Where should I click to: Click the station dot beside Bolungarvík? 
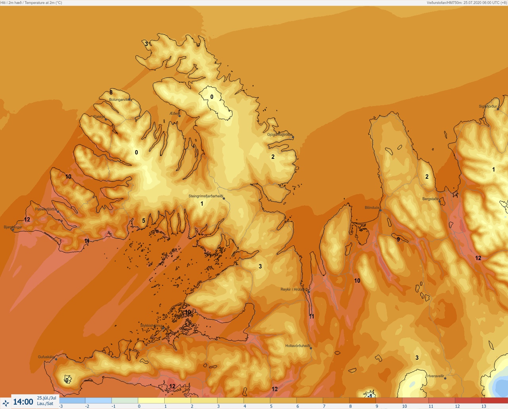[x=130, y=100]
